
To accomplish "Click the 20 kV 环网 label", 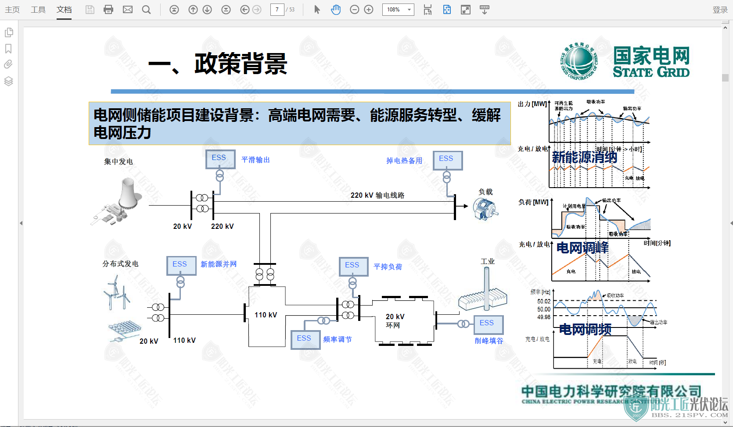I will [395, 321].
